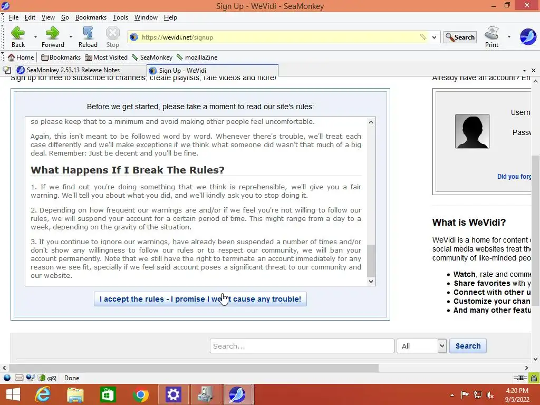
Task: Click the Back navigation arrow
Action: point(18,37)
